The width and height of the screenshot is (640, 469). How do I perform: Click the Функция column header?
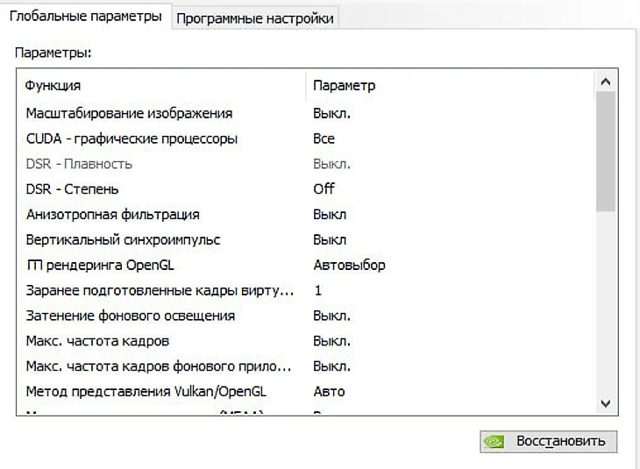tap(53, 85)
